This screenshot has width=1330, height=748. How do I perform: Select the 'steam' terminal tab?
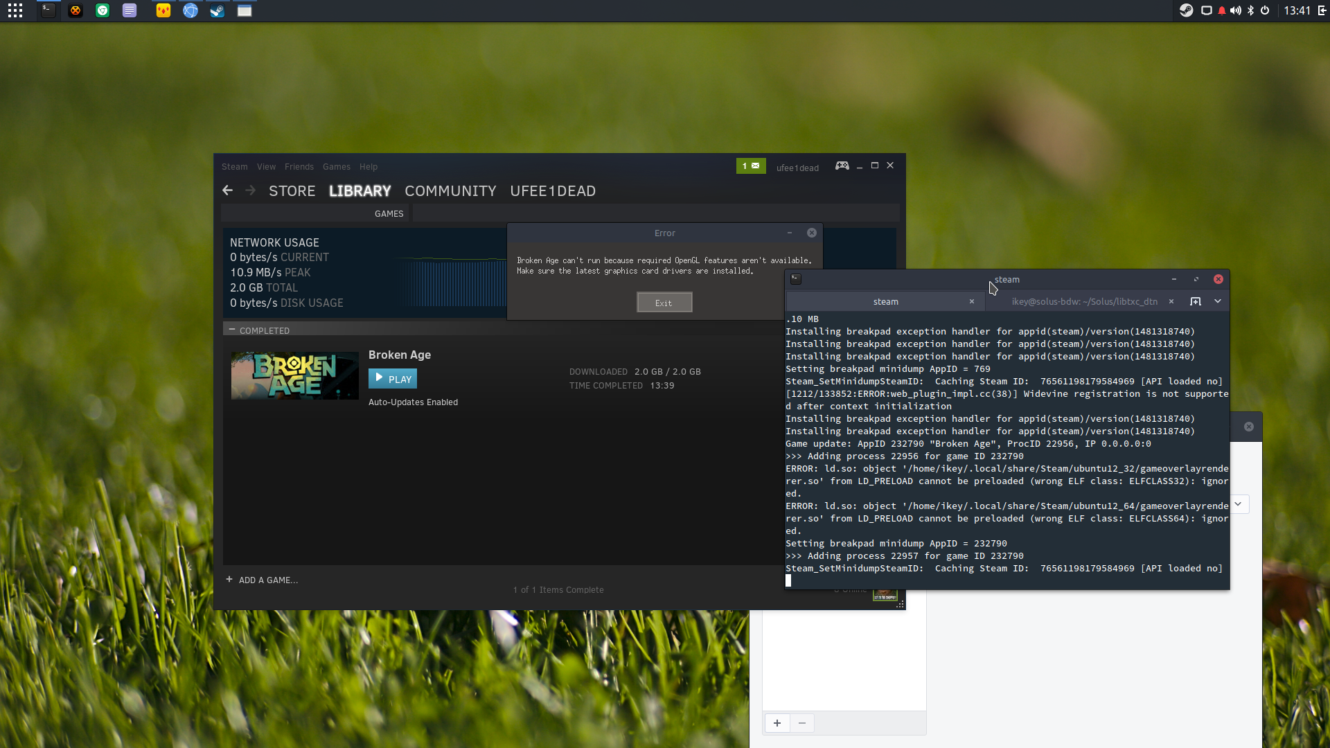(885, 301)
